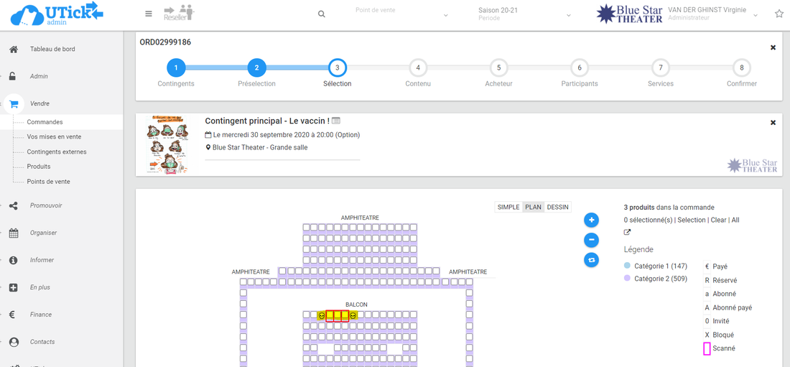Click the favorites star icon

[x=779, y=14]
